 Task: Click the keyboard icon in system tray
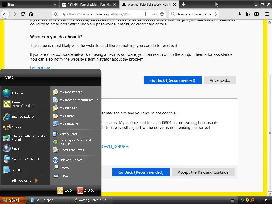[x=233, y=200]
